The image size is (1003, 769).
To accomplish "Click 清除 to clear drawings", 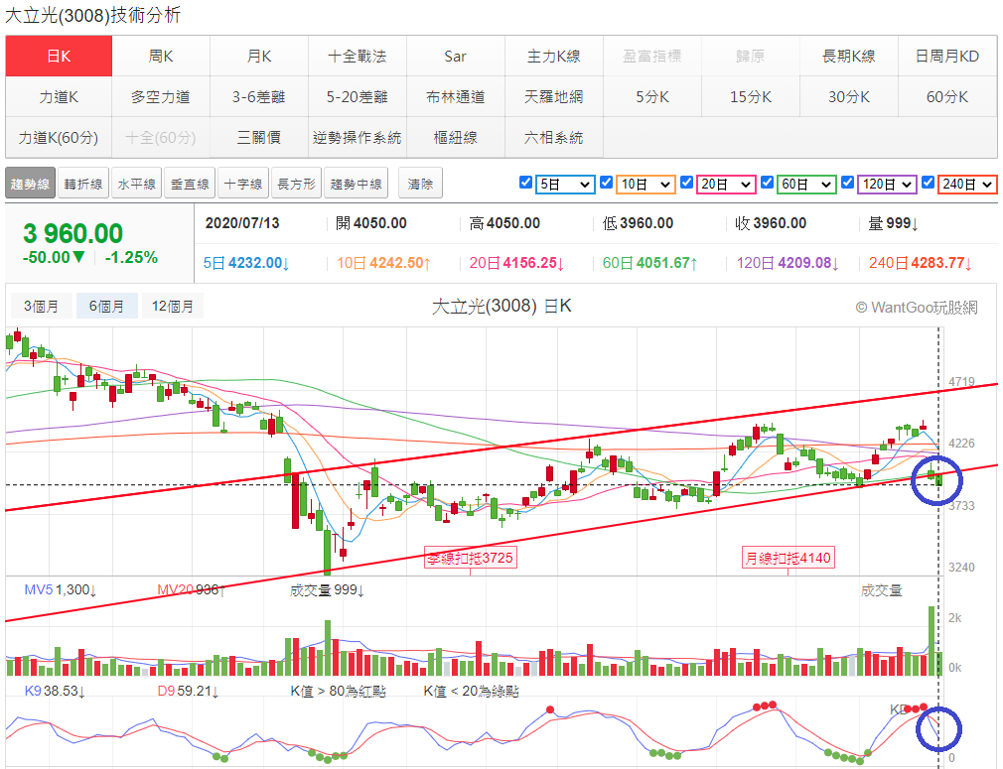I will click(420, 185).
